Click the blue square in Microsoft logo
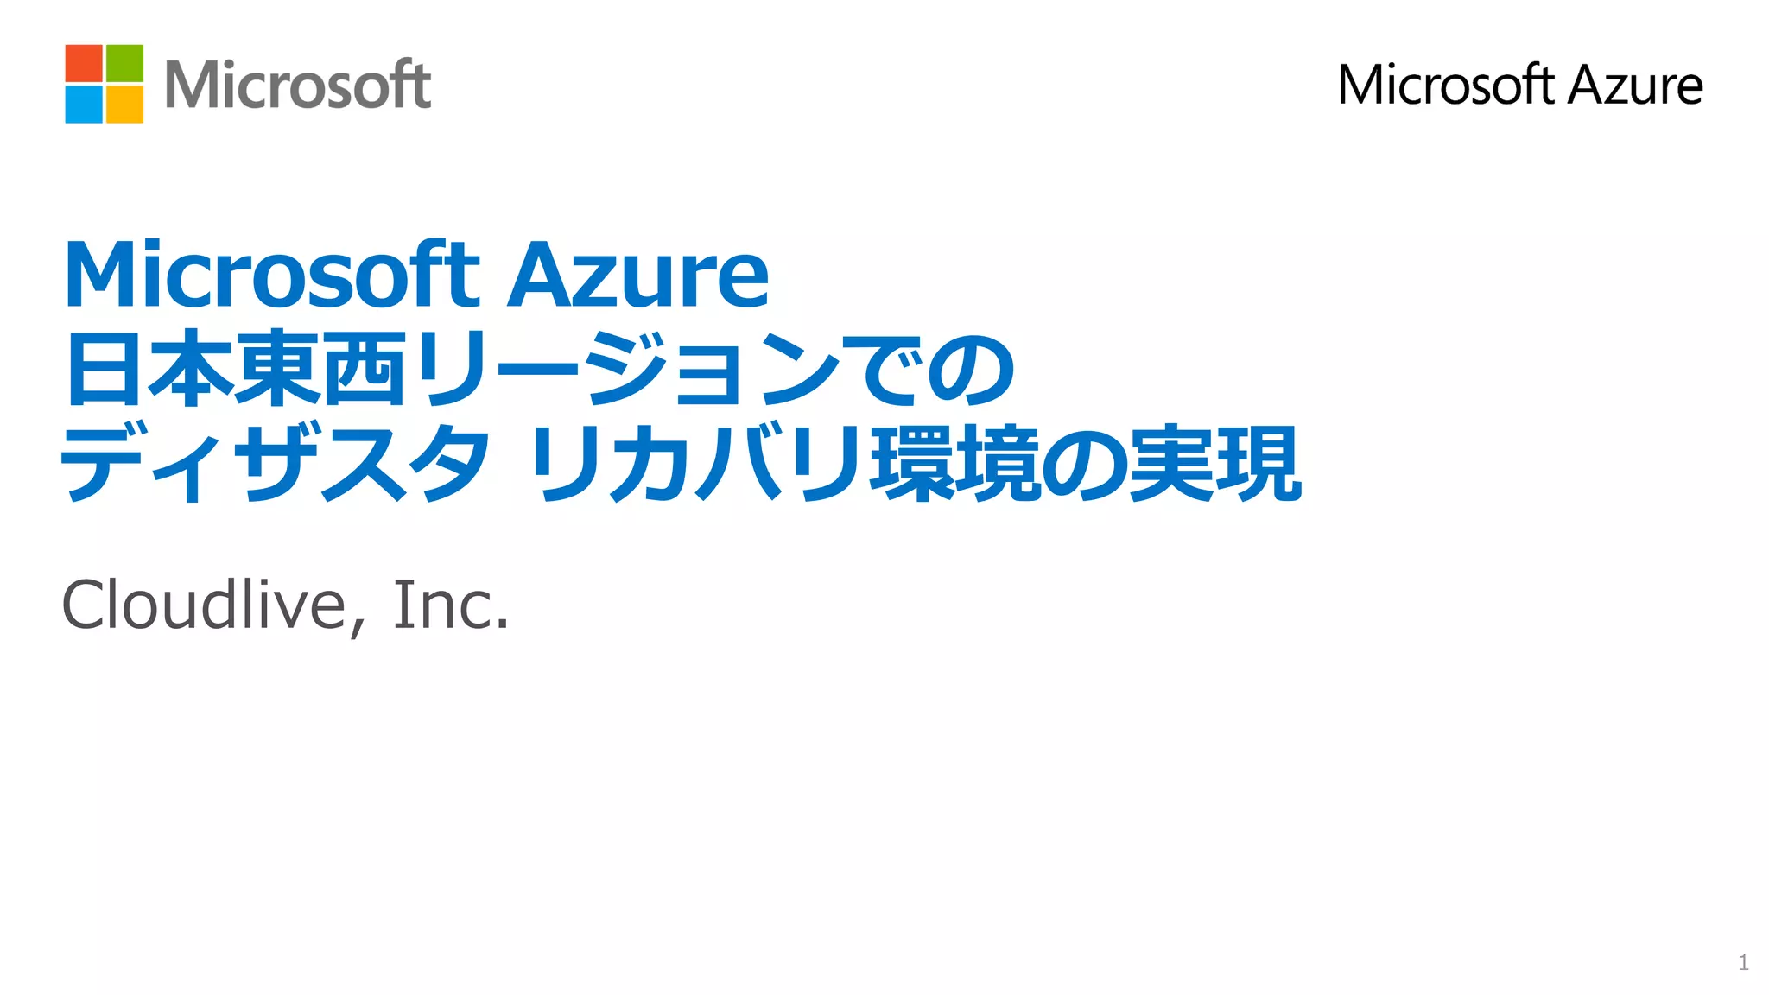This screenshot has height=995, width=1769. point(84,104)
